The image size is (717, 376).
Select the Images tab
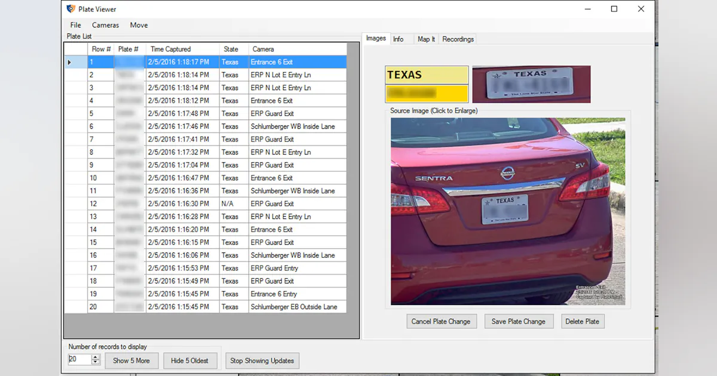point(376,38)
